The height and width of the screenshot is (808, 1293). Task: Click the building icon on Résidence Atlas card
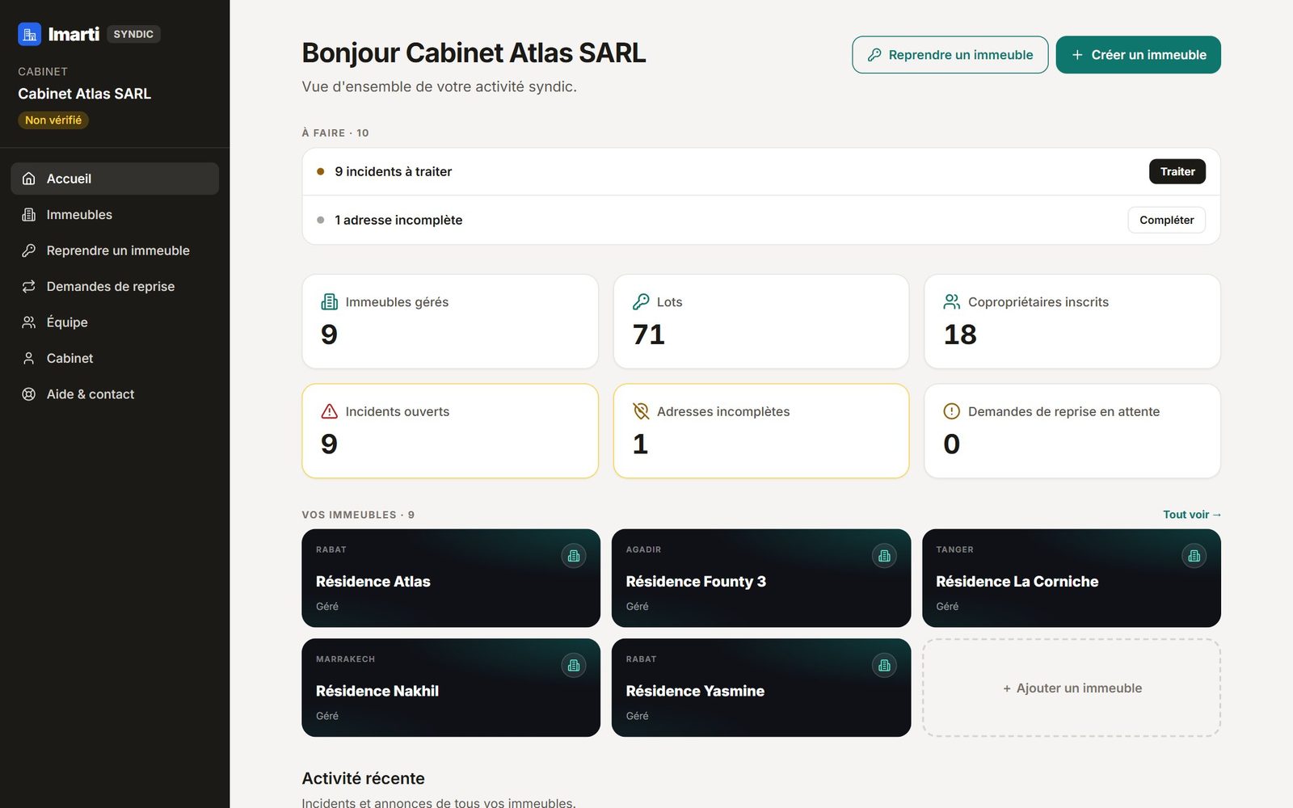pyautogui.click(x=574, y=556)
